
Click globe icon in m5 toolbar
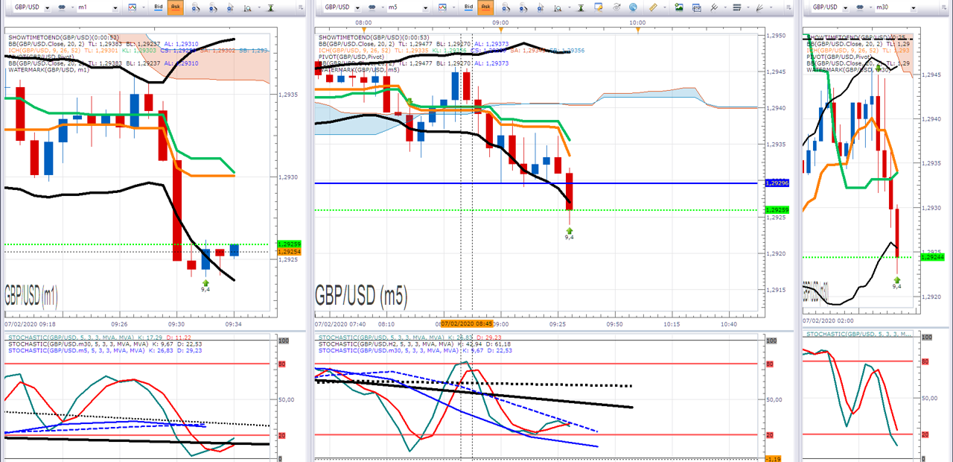(633, 7)
